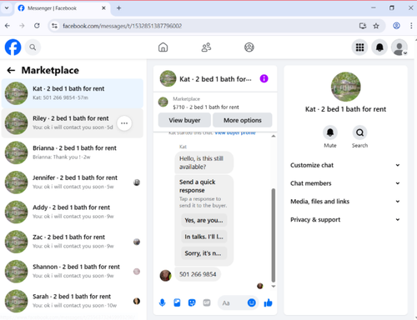Send quick reply 'Yes, are you...'

pos(204,220)
